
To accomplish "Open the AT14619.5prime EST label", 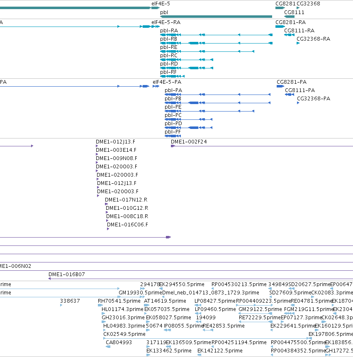I will click(x=165, y=301).
